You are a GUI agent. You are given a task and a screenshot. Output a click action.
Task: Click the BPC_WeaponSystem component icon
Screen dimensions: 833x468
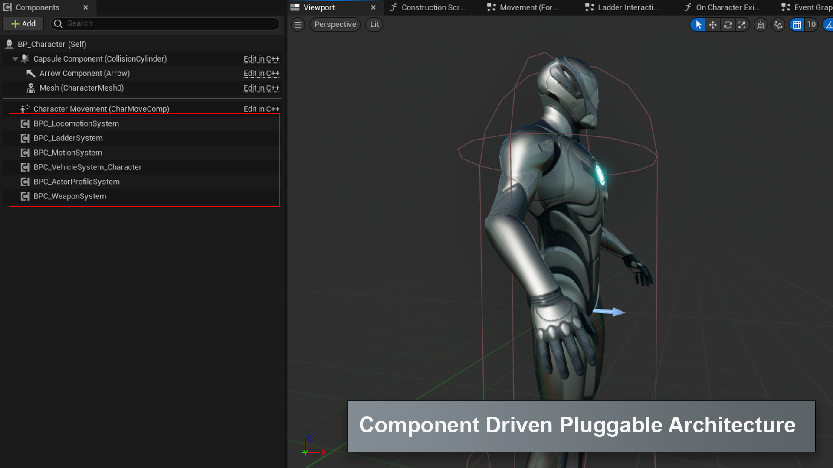[x=25, y=196]
